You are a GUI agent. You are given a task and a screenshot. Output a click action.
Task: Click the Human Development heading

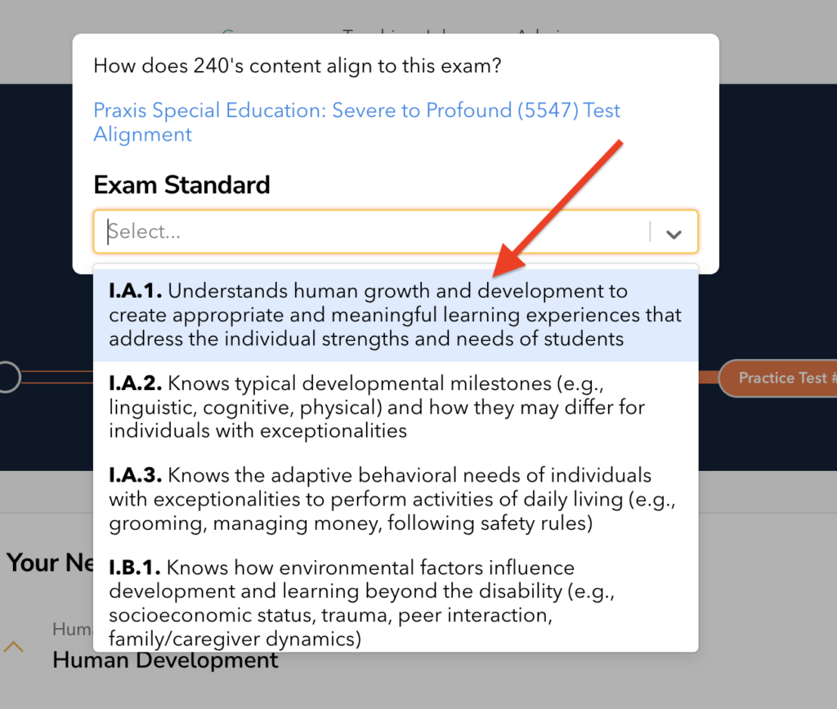164,660
